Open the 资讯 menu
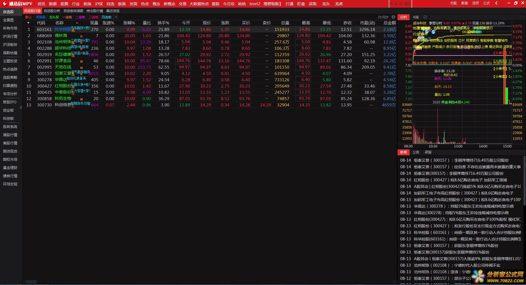 pos(41,4)
